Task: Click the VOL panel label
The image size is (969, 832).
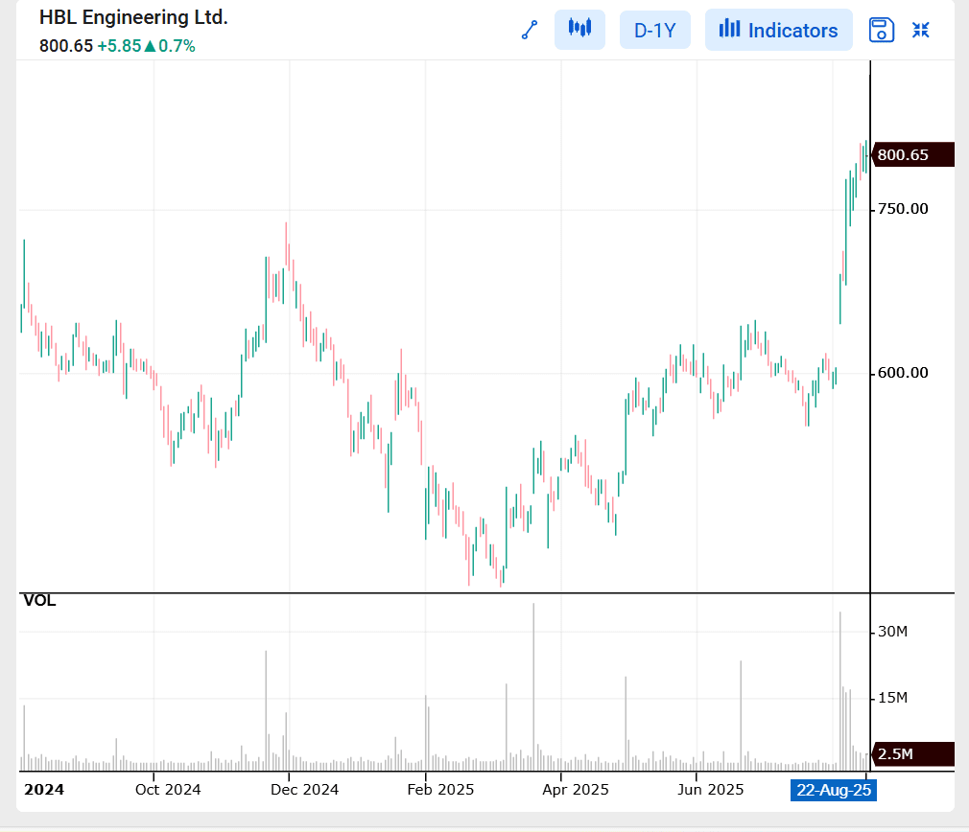Action: (x=39, y=601)
